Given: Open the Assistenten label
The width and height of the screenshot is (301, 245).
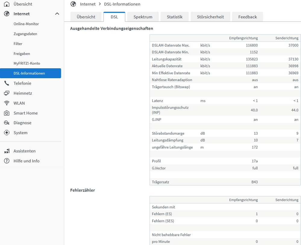Looking at the screenshot, I should point(24,151).
